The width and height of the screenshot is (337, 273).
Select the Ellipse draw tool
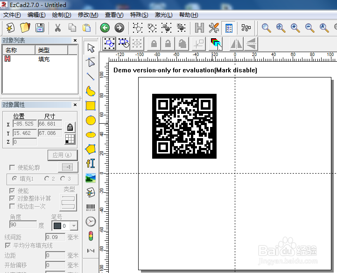[x=91, y=135]
